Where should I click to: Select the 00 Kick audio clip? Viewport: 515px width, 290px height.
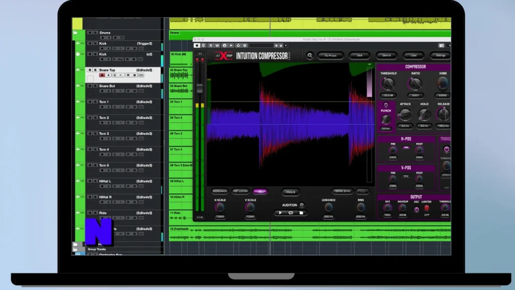[x=181, y=58]
